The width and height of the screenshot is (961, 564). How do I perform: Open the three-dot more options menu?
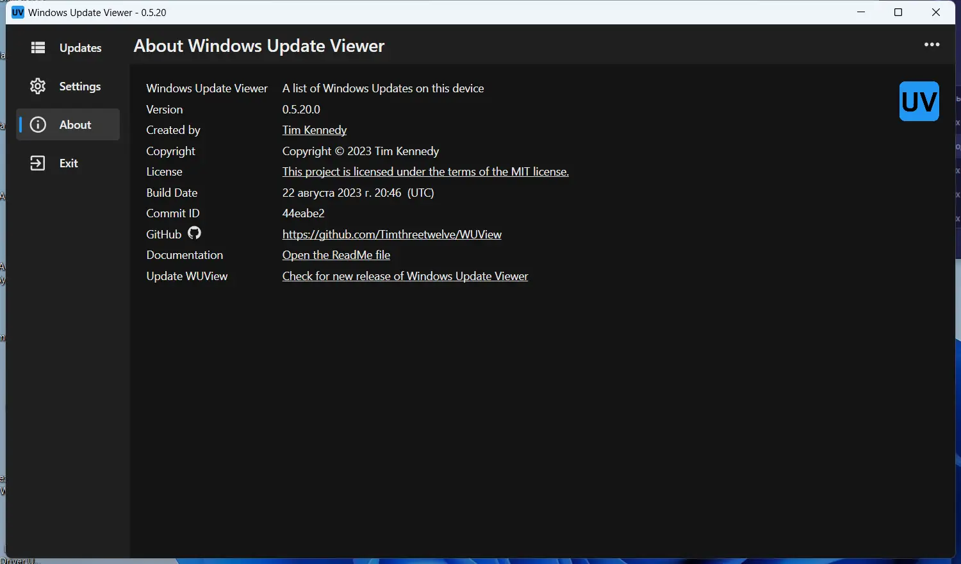(x=932, y=44)
